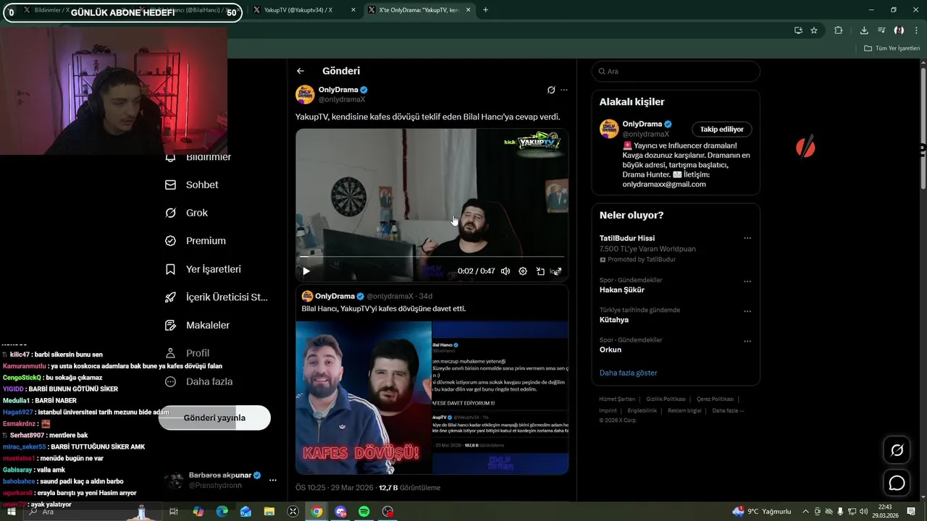Open the Chrome three-dot menu
927x521 pixels.
pos(917,30)
